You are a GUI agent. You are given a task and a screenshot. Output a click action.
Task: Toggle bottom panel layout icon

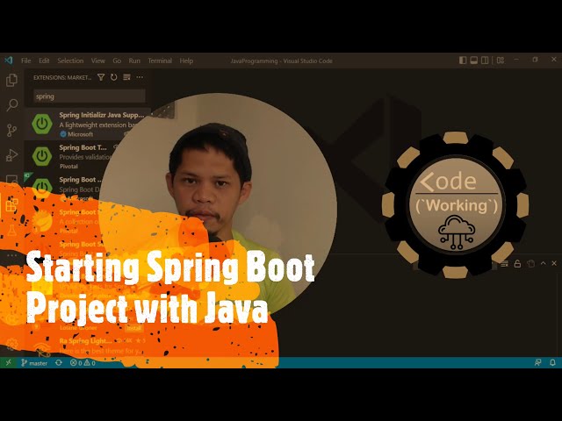coord(474,61)
